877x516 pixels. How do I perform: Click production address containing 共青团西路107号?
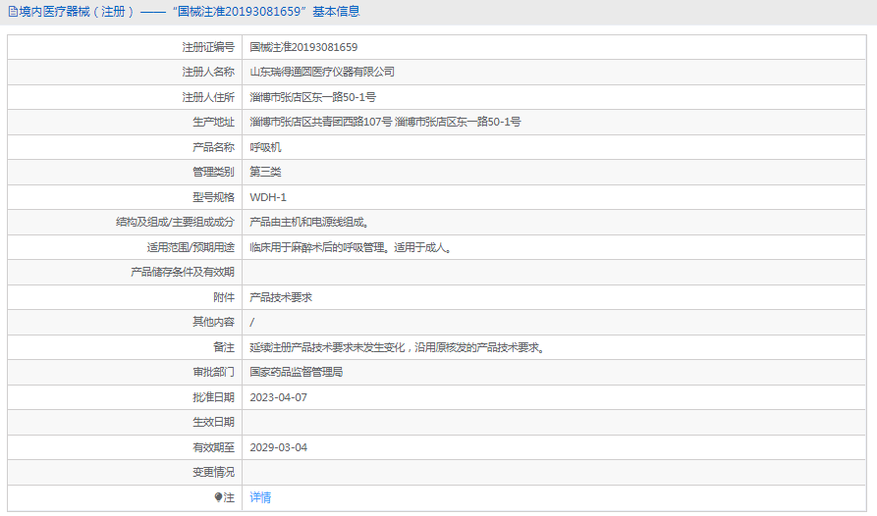pos(385,122)
